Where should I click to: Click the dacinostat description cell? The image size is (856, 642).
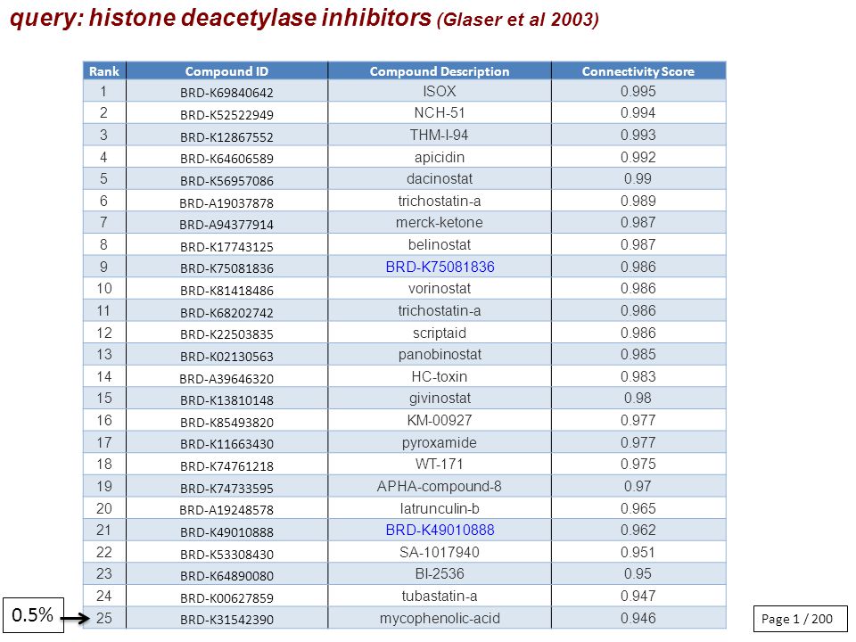pos(440,179)
